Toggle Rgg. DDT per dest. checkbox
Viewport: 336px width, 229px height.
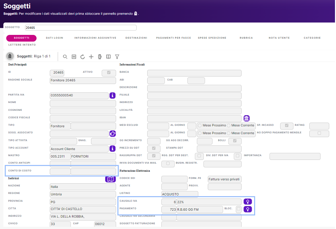pos(199,156)
